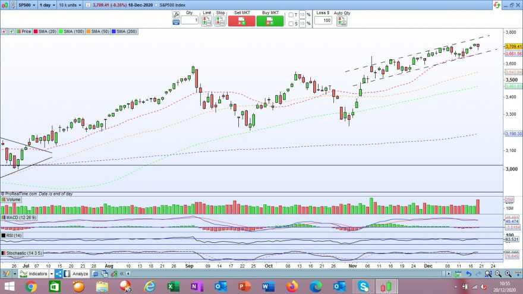This screenshot has width=523, height=294.
Task: Click the Loss $ input field
Action: pyautogui.click(x=323, y=20)
